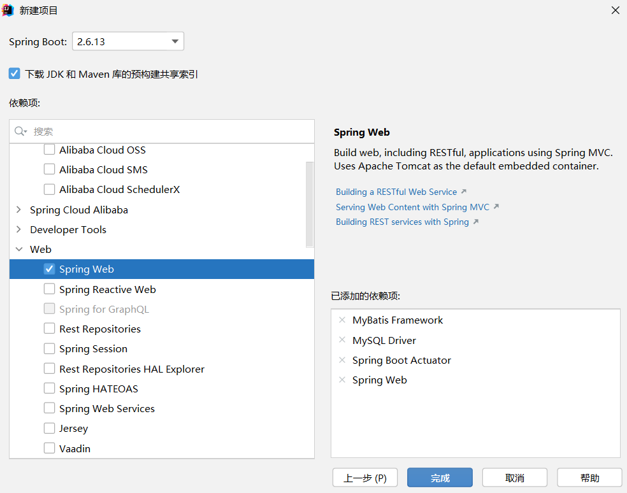The image size is (627, 493).
Task: Select Spring Cloud Alibaba tree label
Action: 79,210
